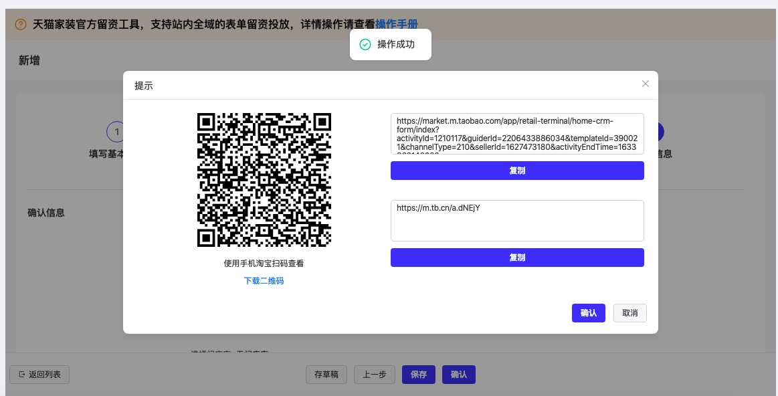Screen dimensions: 778x396
Task: Cancel the dialog with 取消
Action: pyautogui.click(x=630, y=313)
